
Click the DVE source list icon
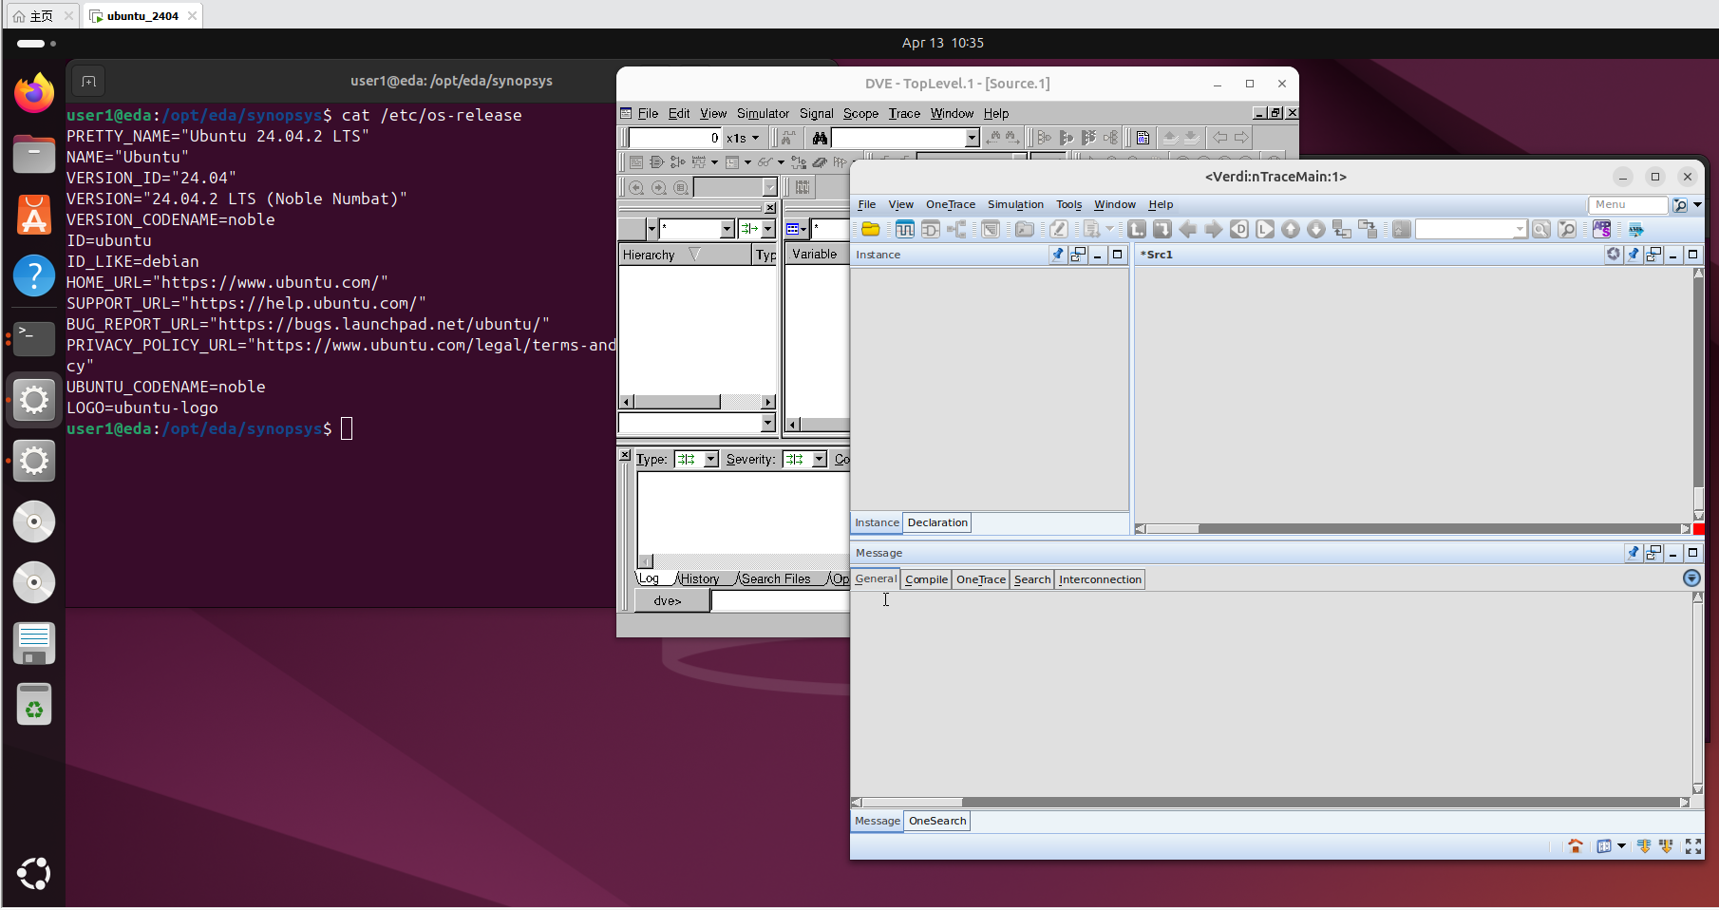pyautogui.click(x=1143, y=138)
